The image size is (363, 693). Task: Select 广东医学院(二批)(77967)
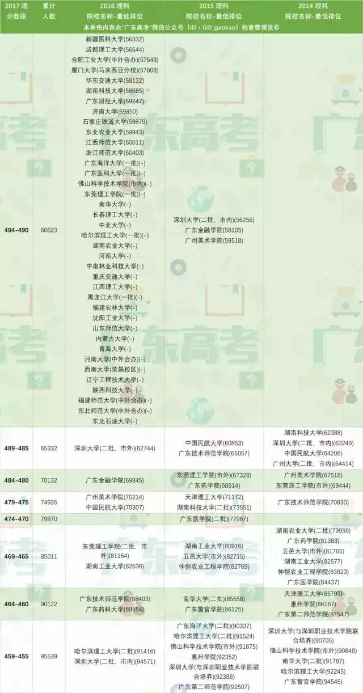(214, 518)
